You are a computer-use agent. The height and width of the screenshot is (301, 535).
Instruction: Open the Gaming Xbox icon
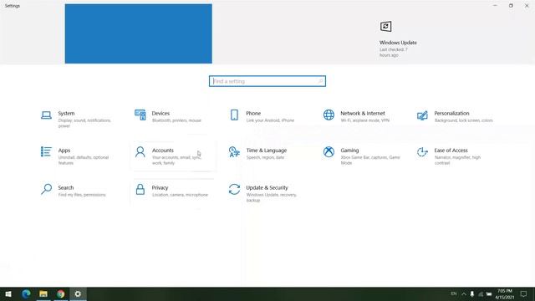[x=329, y=152]
